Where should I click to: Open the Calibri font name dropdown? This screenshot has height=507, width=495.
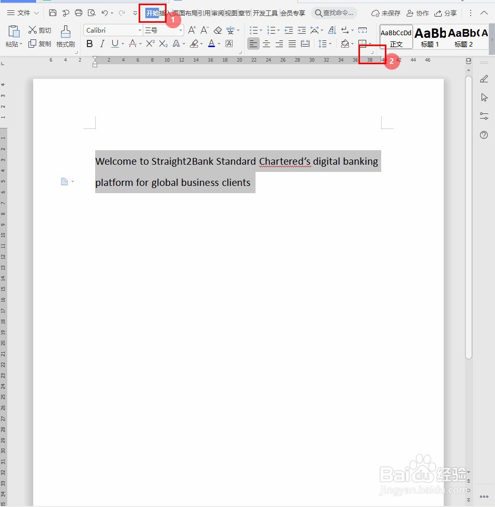click(x=140, y=31)
